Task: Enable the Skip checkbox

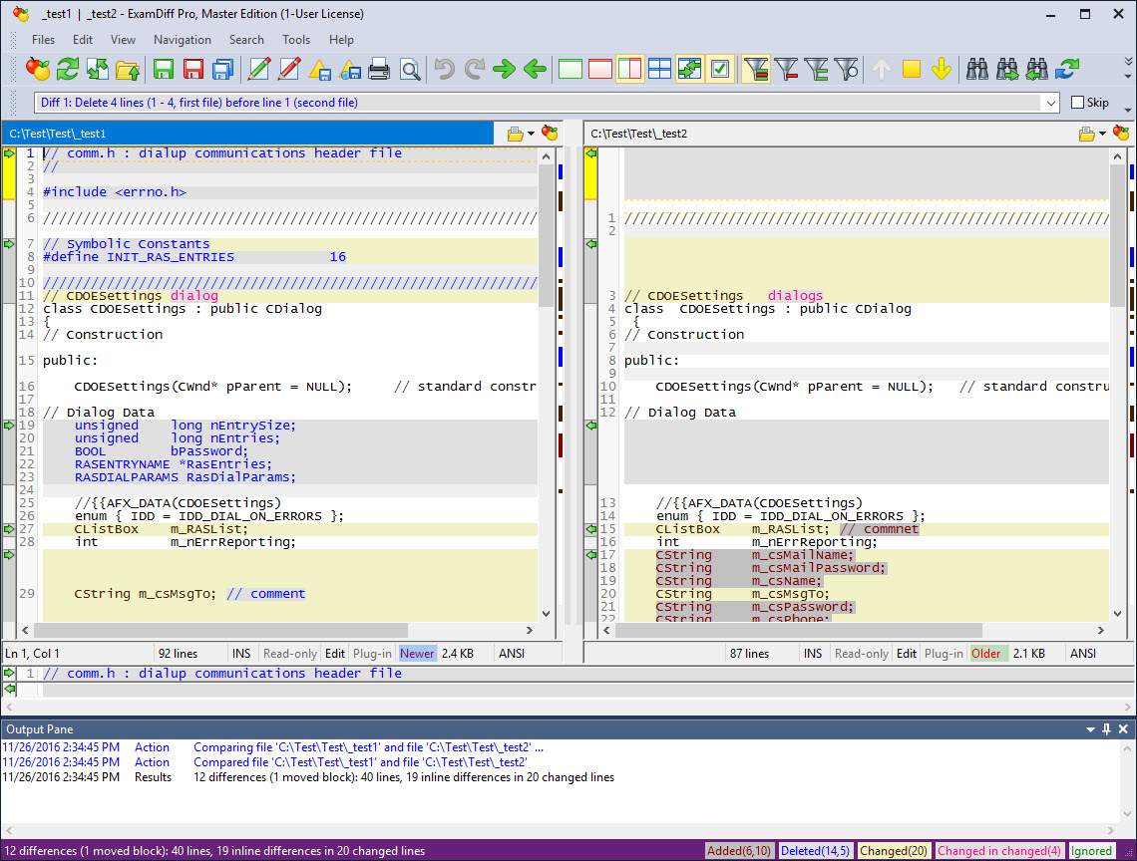Action: (1077, 103)
